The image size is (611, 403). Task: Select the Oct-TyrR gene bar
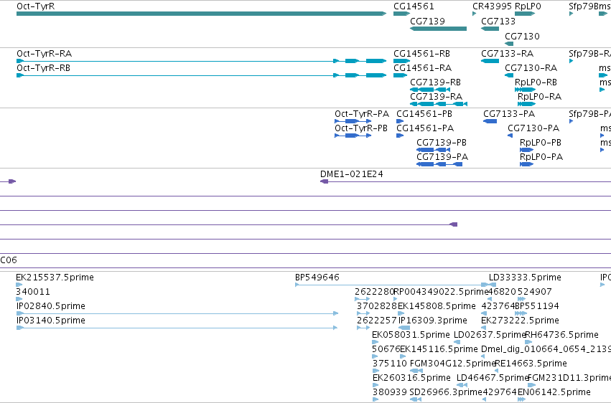pos(201,14)
